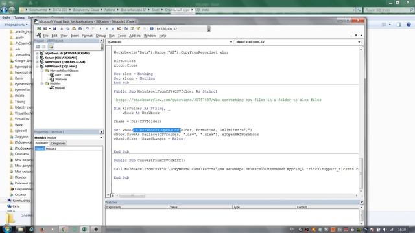Viewport: 415px width, 233px height.
Task: Collapse Modules folder node
Action: pos(41,83)
